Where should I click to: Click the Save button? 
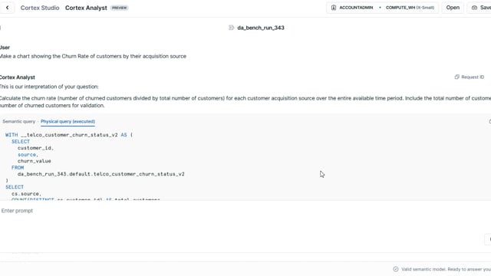(x=479, y=8)
